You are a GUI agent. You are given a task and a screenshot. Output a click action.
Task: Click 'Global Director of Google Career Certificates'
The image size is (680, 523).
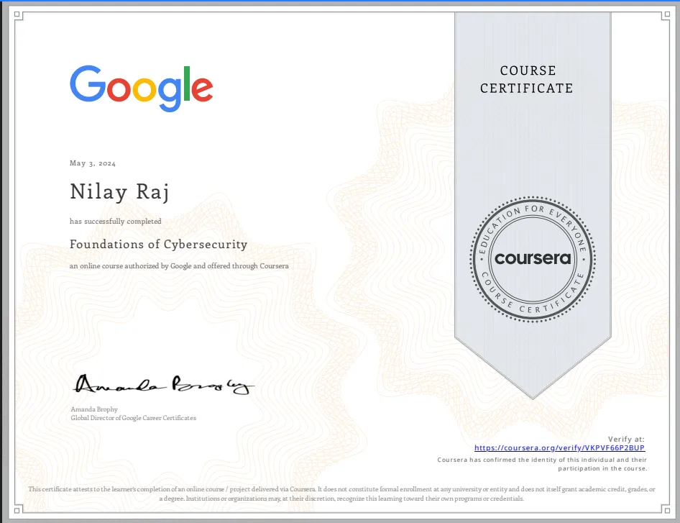pyautogui.click(x=134, y=418)
